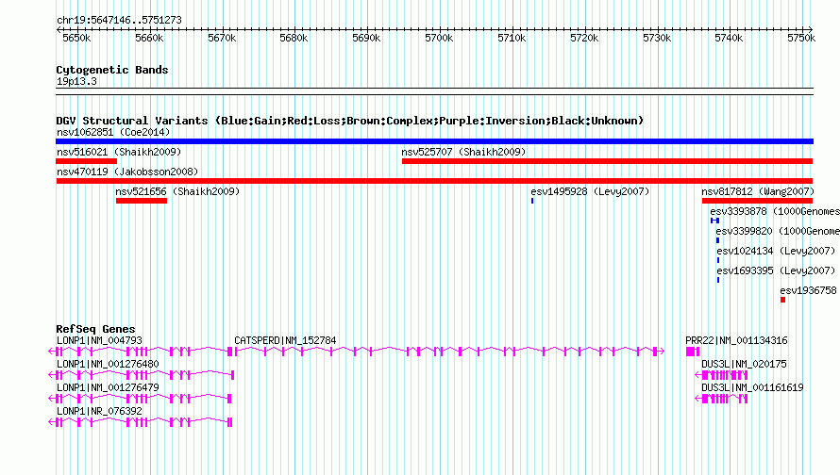Select the LONP1|NM_001276479 gene label

pos(108,387)
